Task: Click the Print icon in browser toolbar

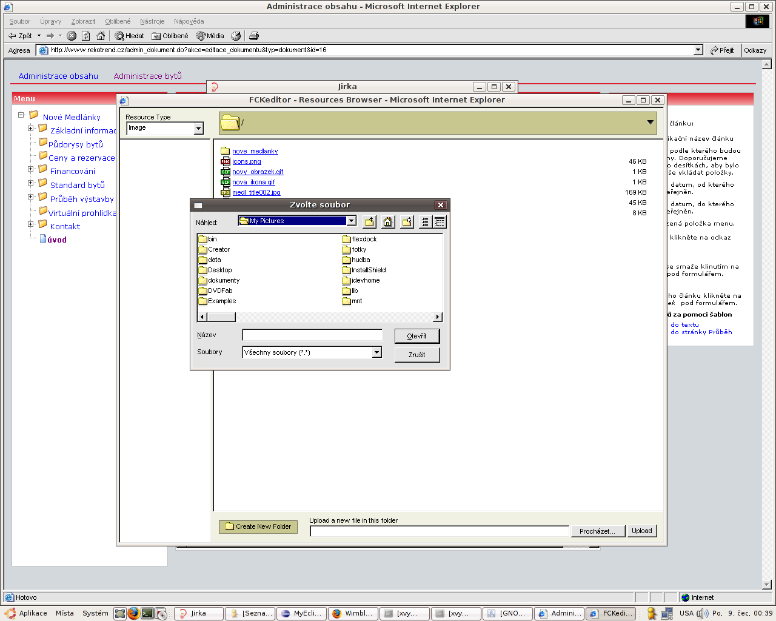Action: coord(254,36)
